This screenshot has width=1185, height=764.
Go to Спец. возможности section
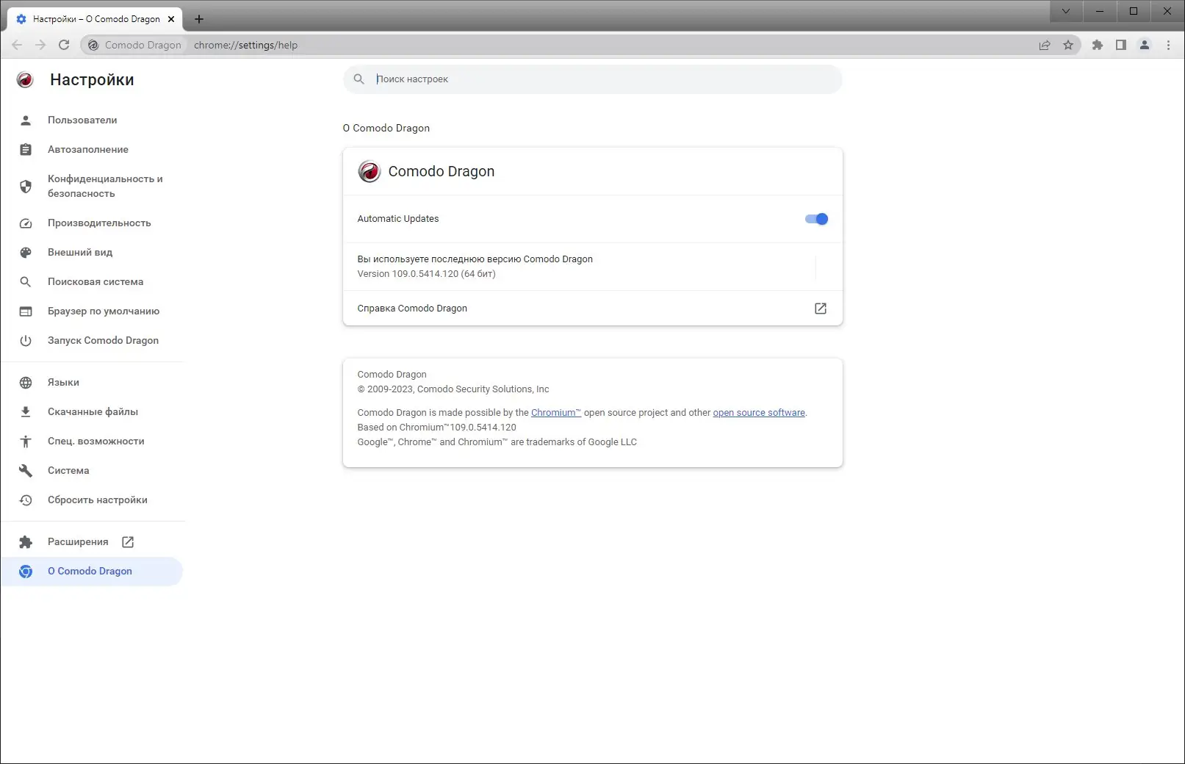92,441
